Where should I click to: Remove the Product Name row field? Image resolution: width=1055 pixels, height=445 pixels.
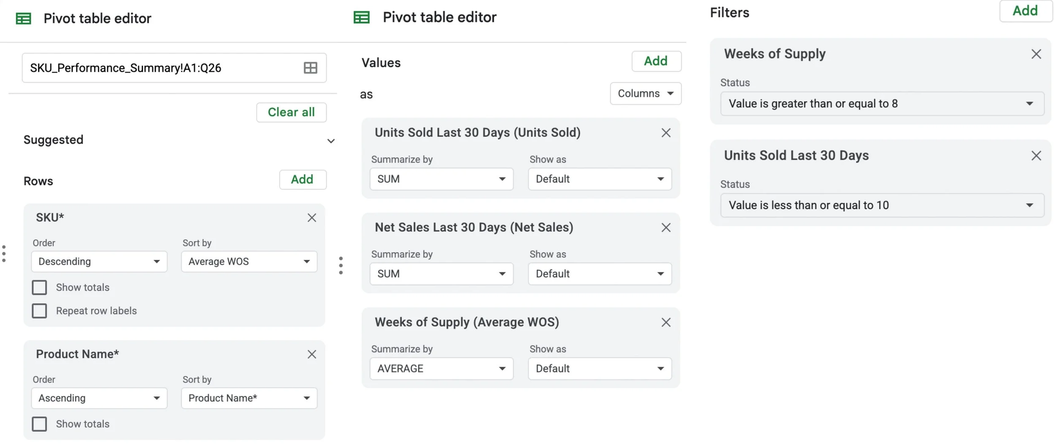click(311, 354)
